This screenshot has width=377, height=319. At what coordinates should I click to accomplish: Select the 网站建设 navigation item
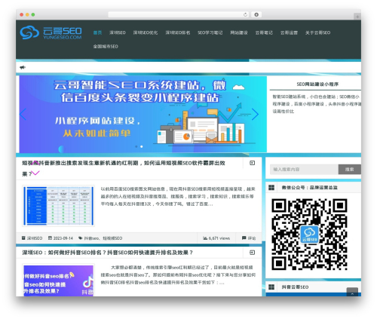pyautogui.click(x=239, y=32)
